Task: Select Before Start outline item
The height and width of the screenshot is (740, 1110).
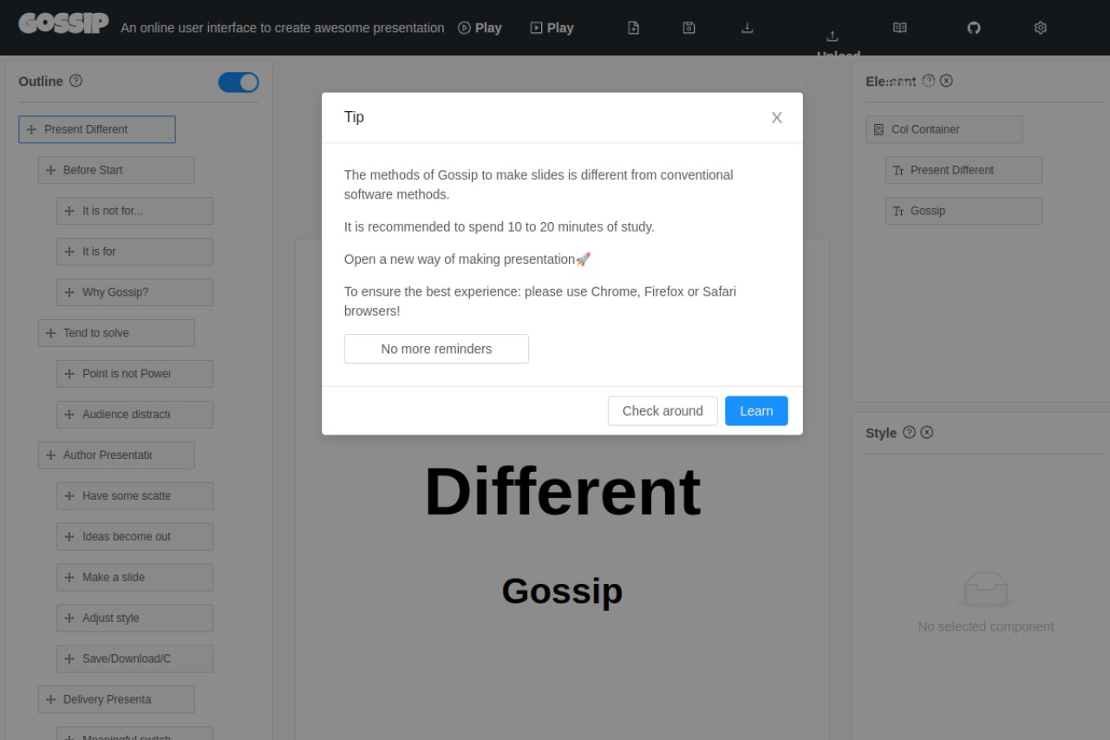Action: [x=116, y=170]
